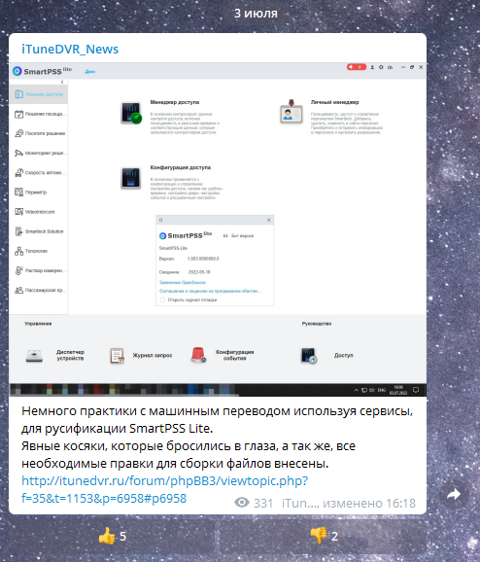Open the Конфигурация доступа icon
The height and width of the screenshot is (562, 480).
131,178
